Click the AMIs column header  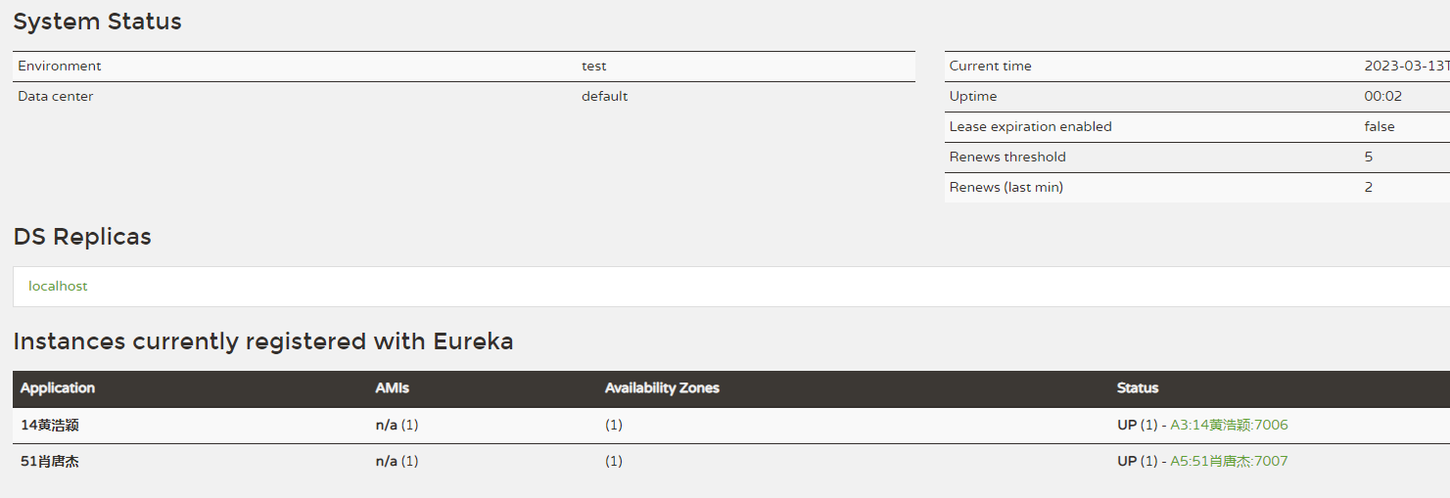(x=393, y=388)
